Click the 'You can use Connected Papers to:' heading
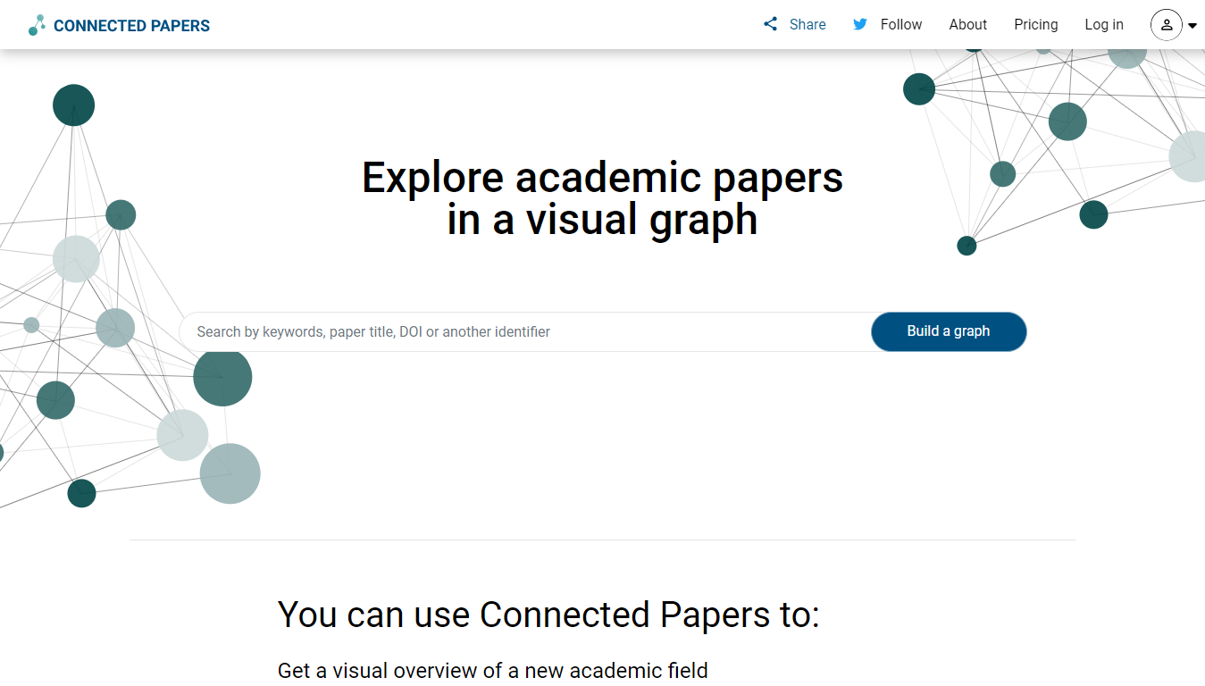The width and height of the screenshot is (1205, 686). click(x=548, y=615)
